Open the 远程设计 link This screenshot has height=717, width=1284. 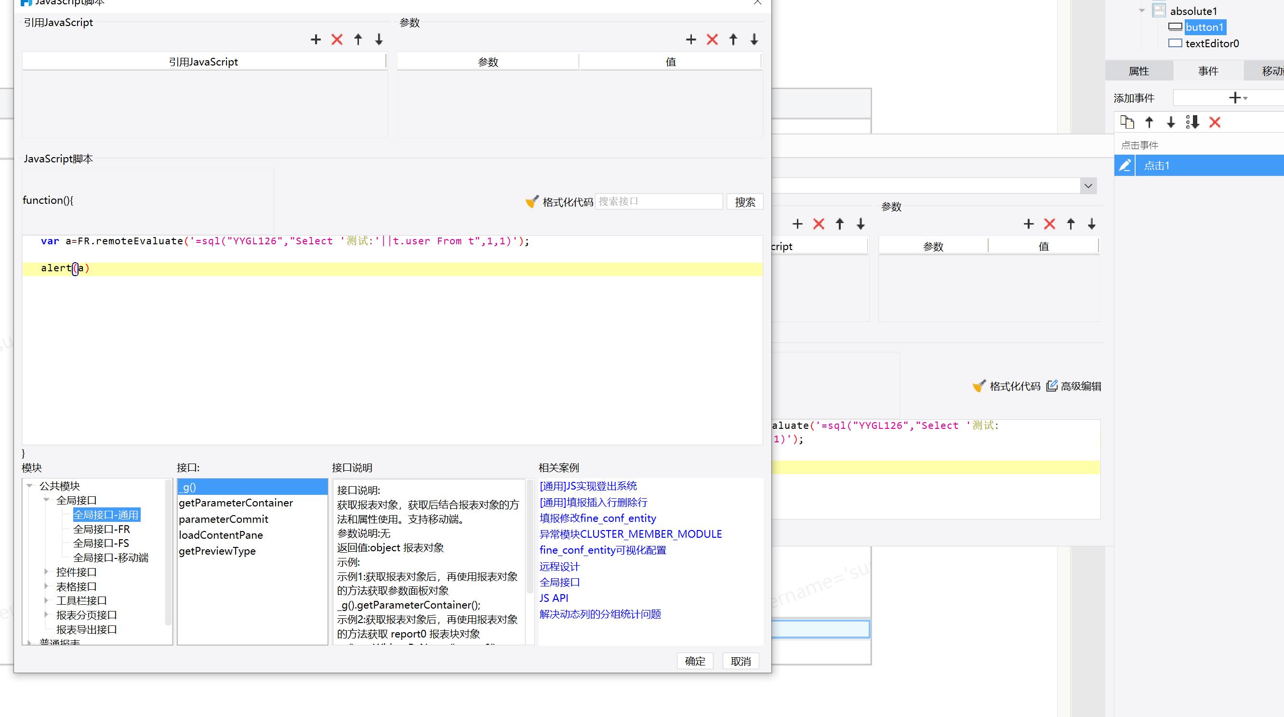[559, 566]
